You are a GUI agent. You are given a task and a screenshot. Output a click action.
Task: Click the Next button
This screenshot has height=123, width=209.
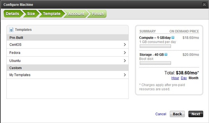click(x=196, y=114)
